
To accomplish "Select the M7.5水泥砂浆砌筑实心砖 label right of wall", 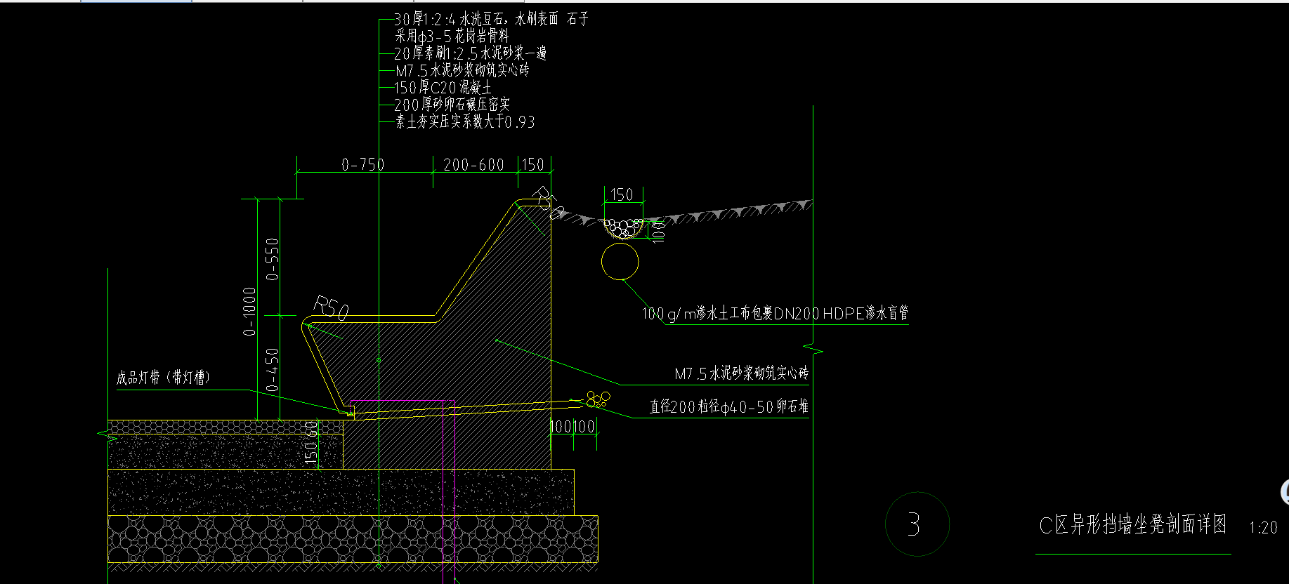I will click(741, 373).
